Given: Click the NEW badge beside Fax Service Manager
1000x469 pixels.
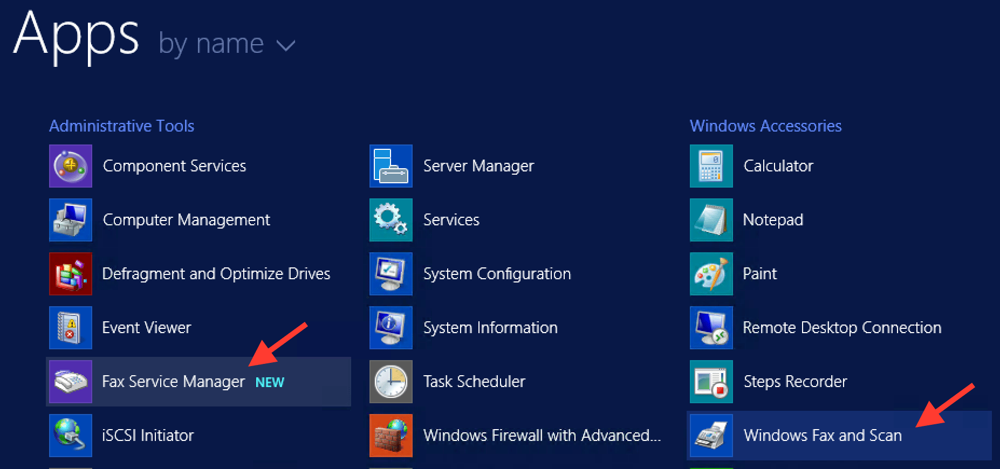Looking at the screenshot, I should 270,382.
